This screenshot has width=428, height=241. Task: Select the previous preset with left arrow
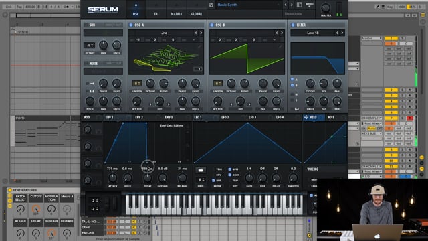pyautogui.click(x=286, y=5)
